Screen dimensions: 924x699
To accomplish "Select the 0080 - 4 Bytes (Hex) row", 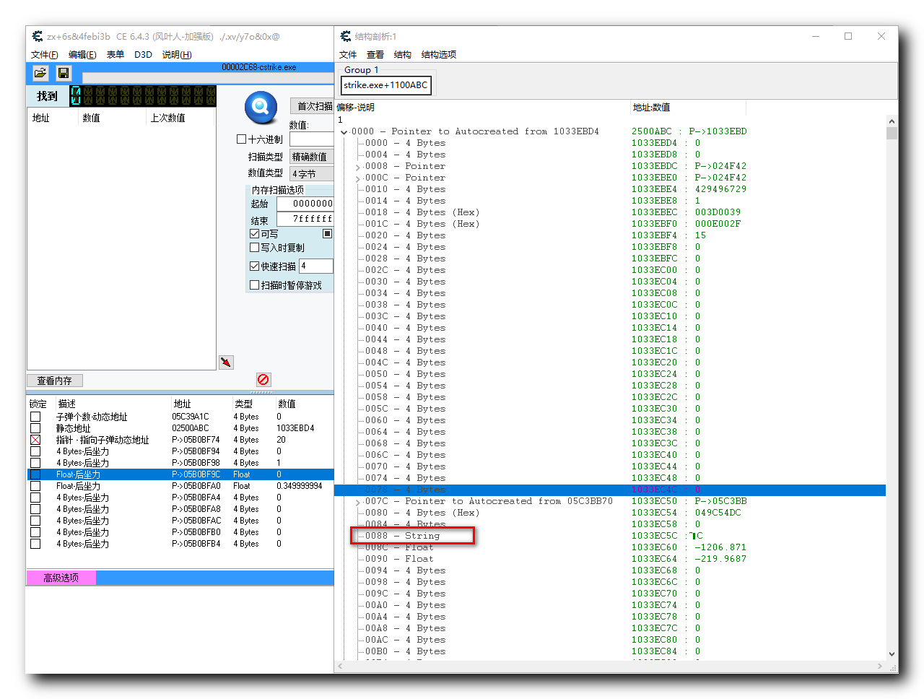I will (x=422, y=513).
